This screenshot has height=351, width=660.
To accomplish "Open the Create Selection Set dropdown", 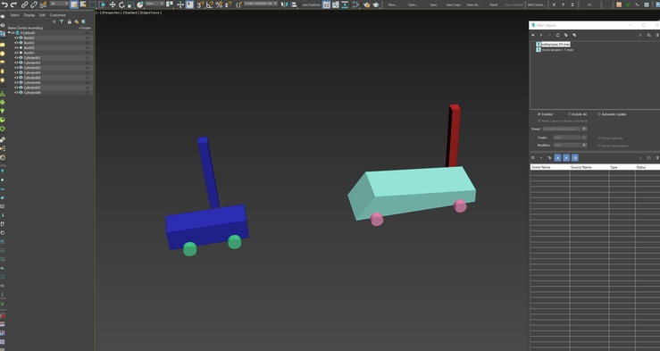I will 261,4.
